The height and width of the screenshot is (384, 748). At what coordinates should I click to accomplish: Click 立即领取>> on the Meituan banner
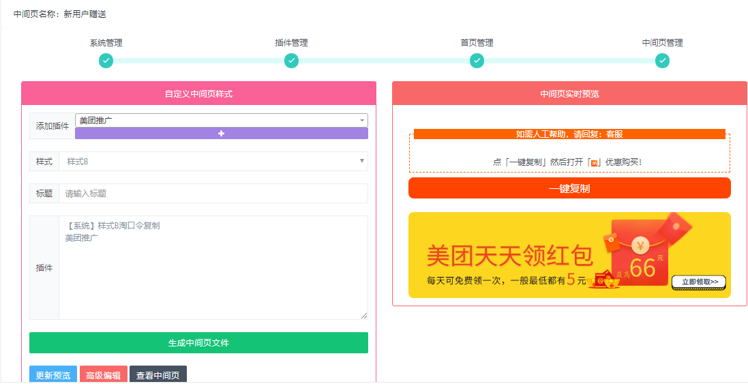[699, 282]
